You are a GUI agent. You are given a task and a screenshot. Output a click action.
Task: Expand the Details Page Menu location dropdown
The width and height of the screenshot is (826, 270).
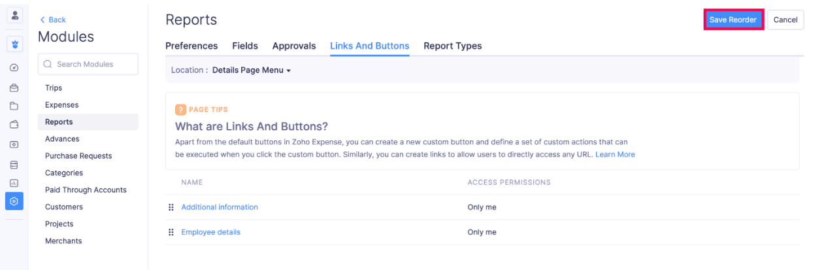click(x=251, y=70)
